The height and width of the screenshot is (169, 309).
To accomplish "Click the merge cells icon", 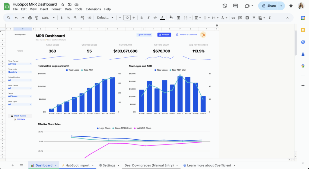I will tap(186, 18).
